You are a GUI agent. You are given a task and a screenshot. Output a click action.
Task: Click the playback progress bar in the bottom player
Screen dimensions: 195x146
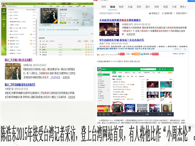130,115
